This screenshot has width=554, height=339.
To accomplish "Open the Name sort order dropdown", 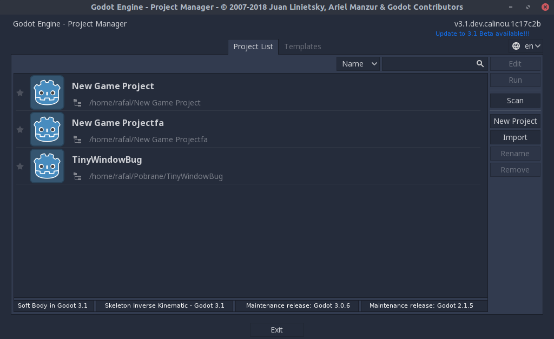I will click(x=358, y=63).
